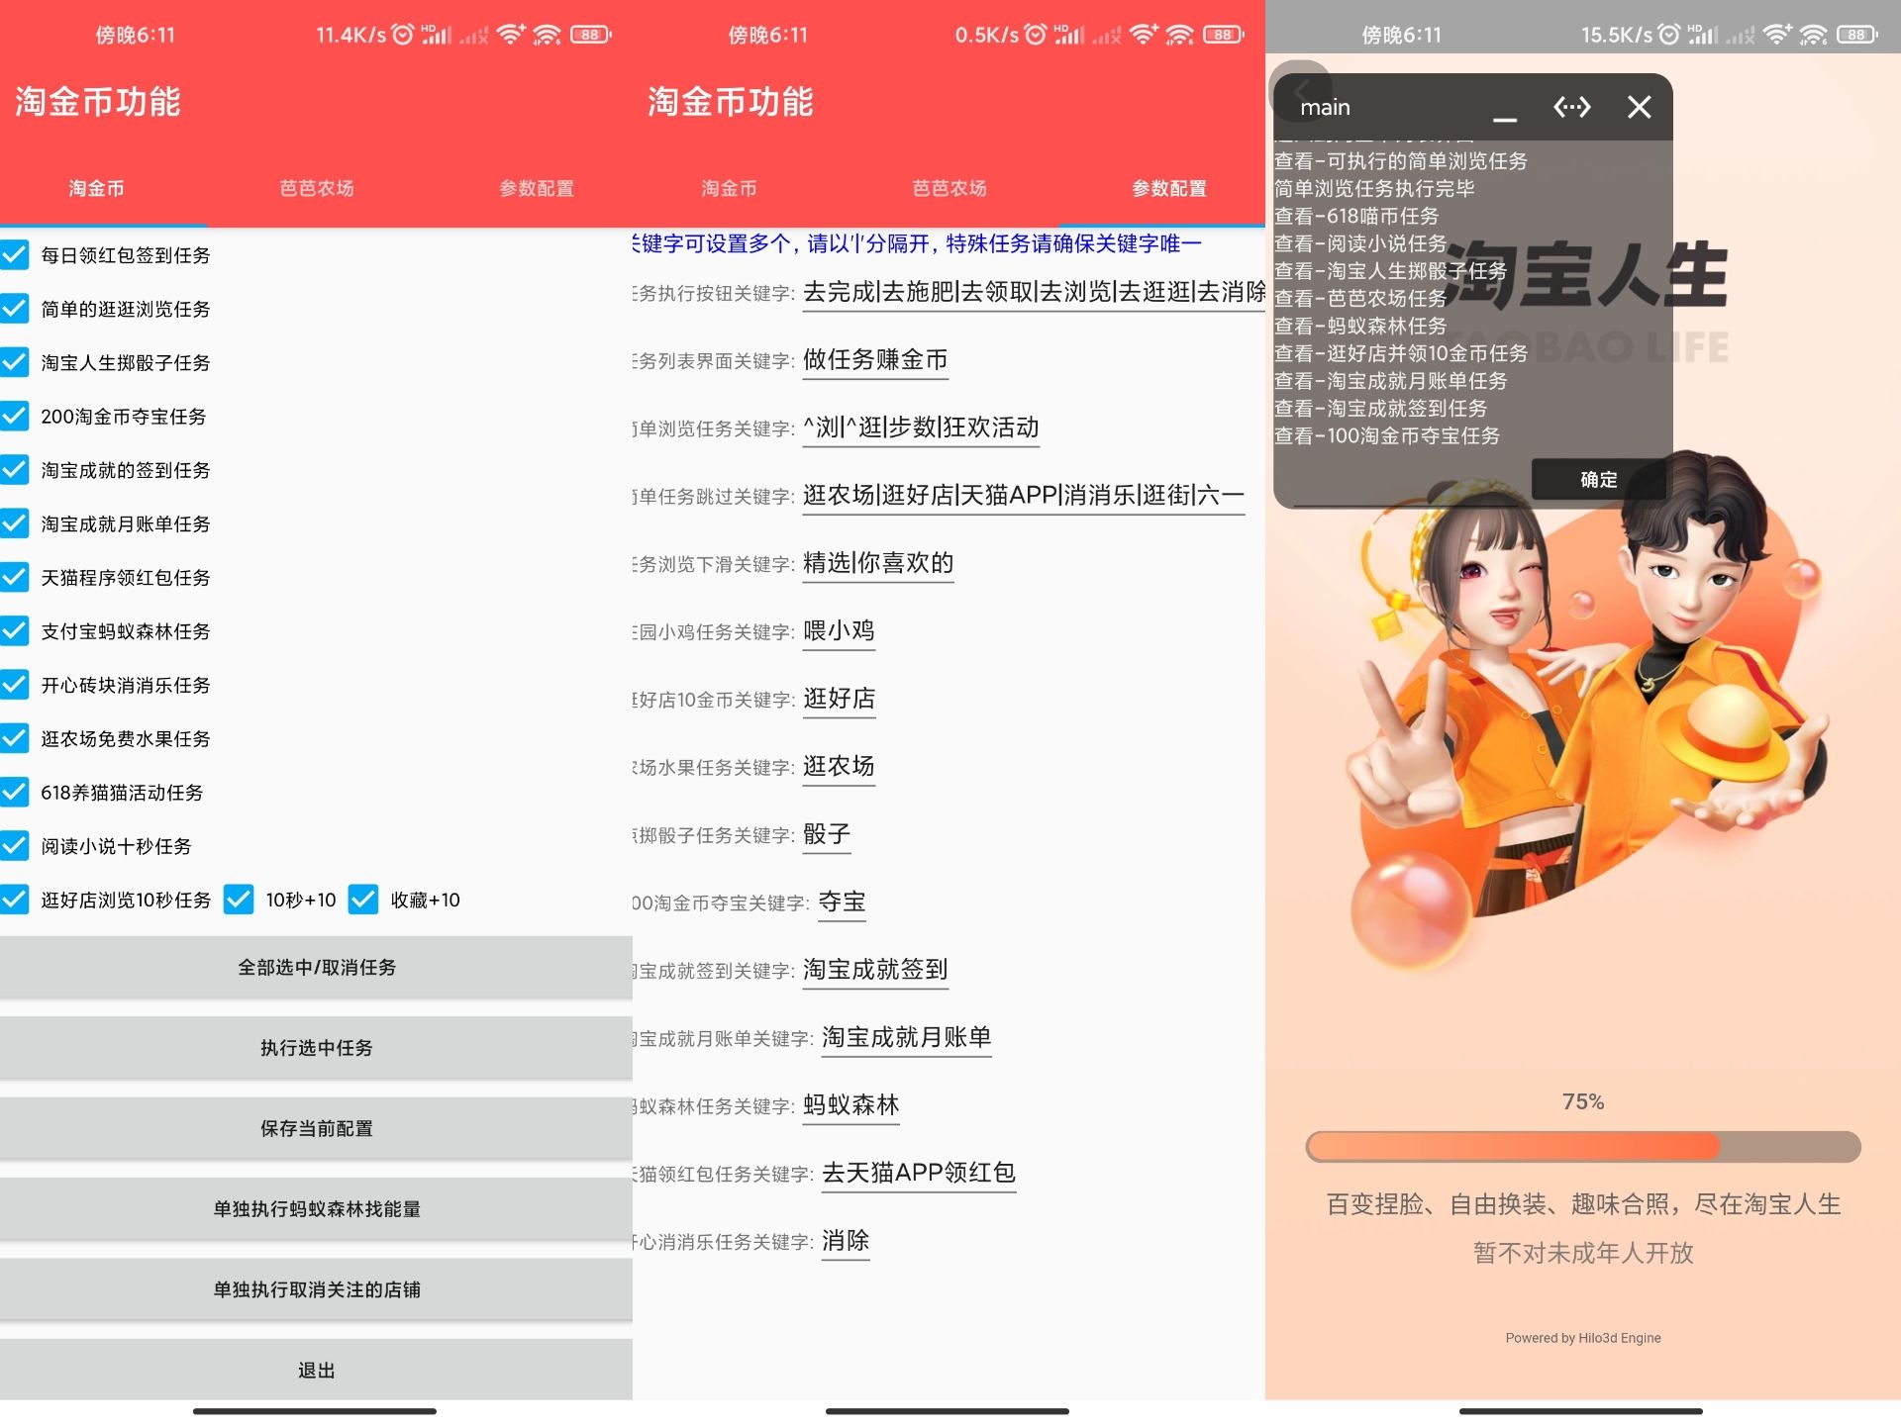
Task: Minimize the main floating console window
Action: [1504, 109]
